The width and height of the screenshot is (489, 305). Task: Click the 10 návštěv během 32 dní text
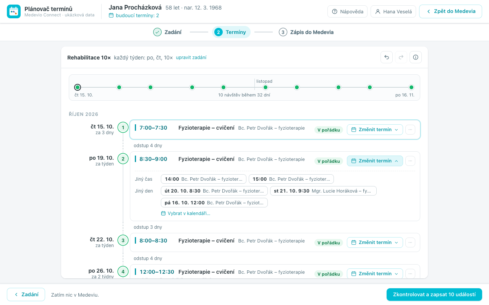click(x=244, y=95)
